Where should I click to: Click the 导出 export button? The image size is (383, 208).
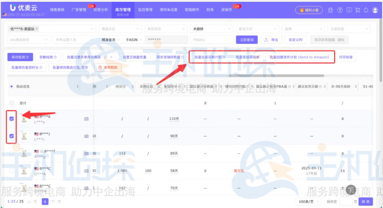point(271,40)
